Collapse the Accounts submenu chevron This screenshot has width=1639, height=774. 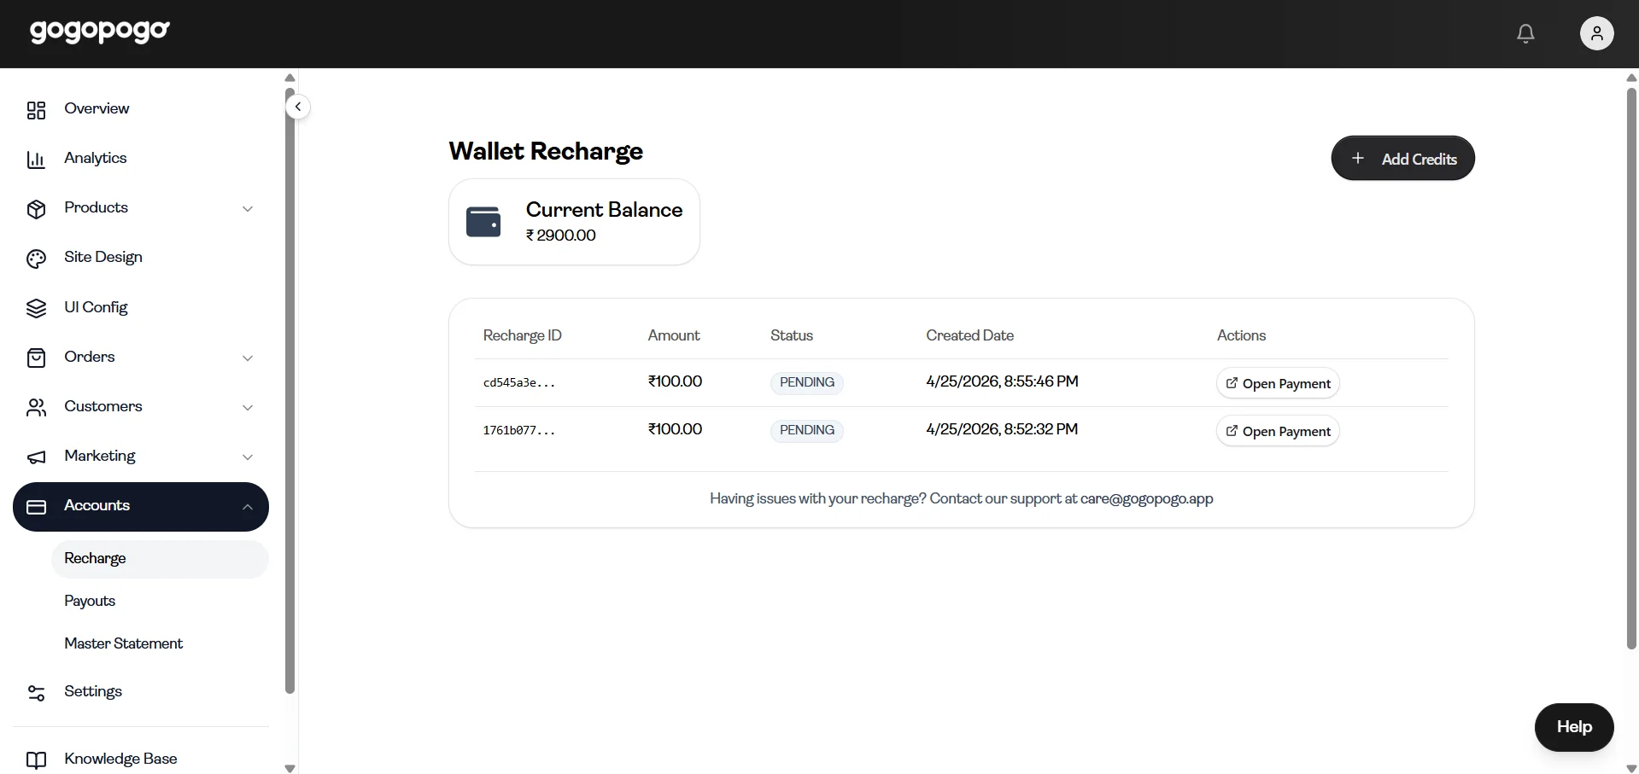click(x=248, y=507)
